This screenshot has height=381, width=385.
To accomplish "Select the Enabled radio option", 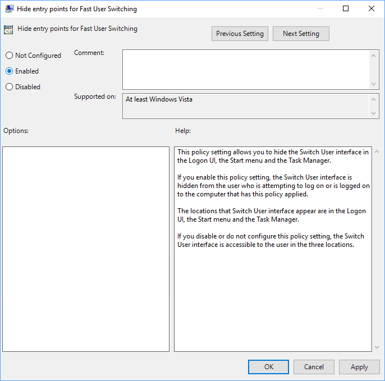I will pos(9,71).
